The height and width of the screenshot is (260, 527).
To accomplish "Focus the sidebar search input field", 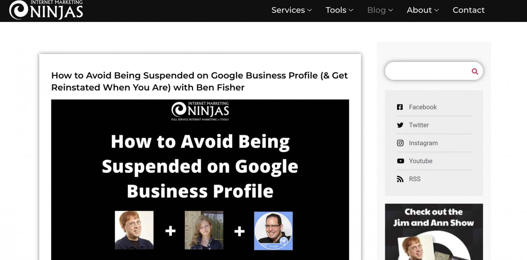I will 427,71.
